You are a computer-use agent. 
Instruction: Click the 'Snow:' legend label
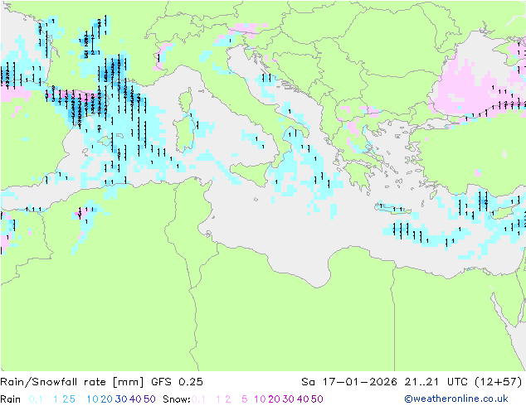pyautogui.click(x=177, y=399)
